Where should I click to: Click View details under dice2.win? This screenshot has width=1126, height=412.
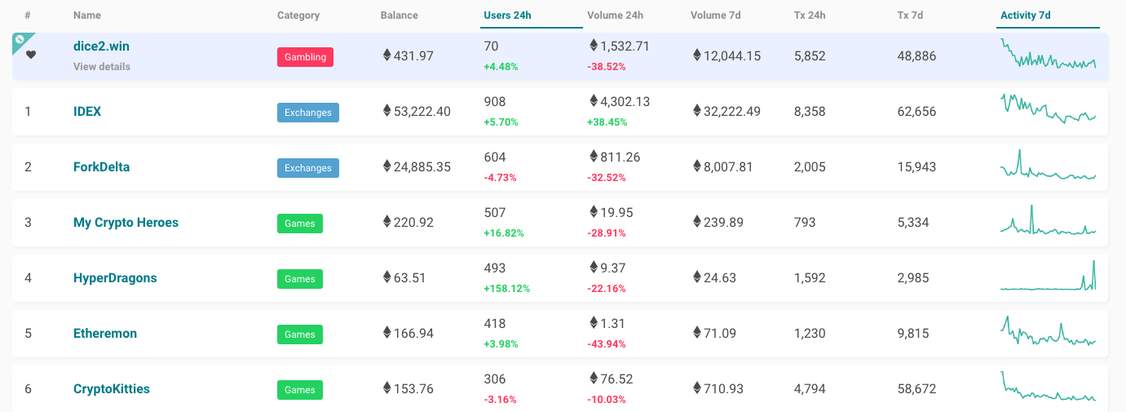click(102, 66)
